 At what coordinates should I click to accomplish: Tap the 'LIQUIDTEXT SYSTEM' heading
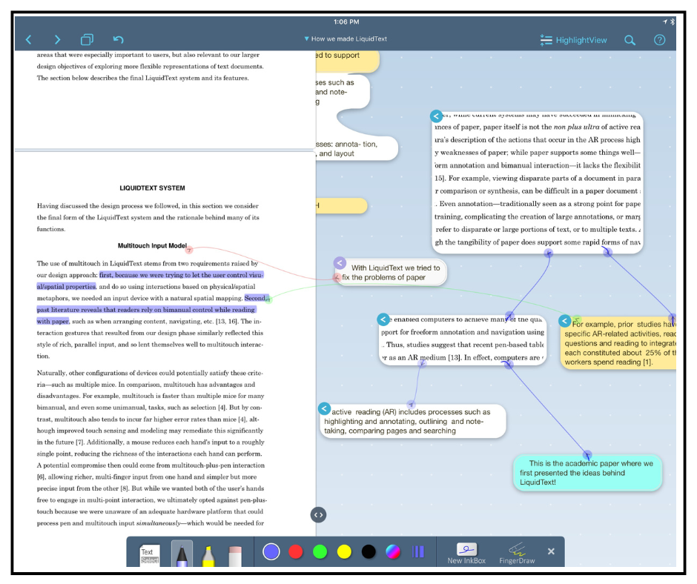152,188
